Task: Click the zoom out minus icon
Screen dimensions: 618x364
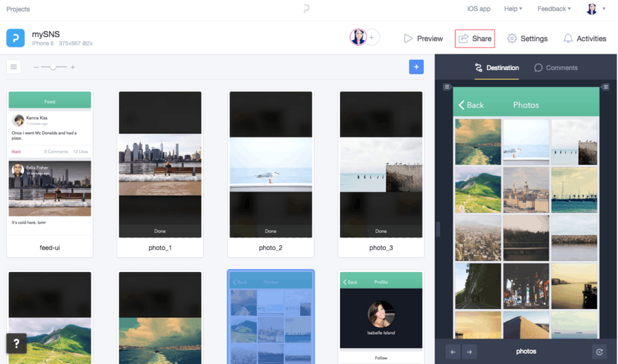Action: click(36, 67)
